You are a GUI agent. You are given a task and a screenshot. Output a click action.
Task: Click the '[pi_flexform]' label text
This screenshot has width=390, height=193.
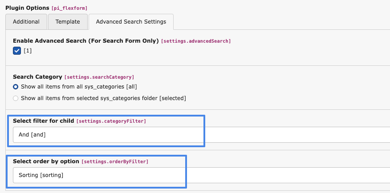pos(69,8)
